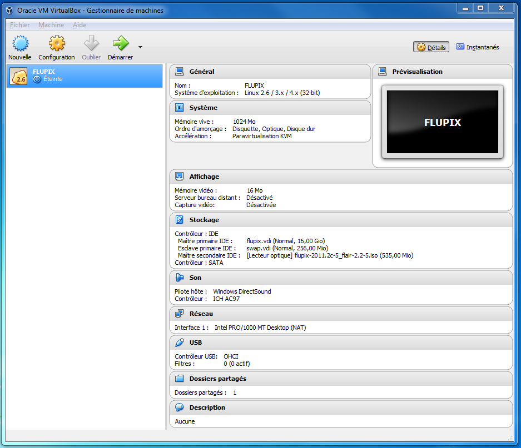Click the Prévisualisation section icon

[383, 72]
